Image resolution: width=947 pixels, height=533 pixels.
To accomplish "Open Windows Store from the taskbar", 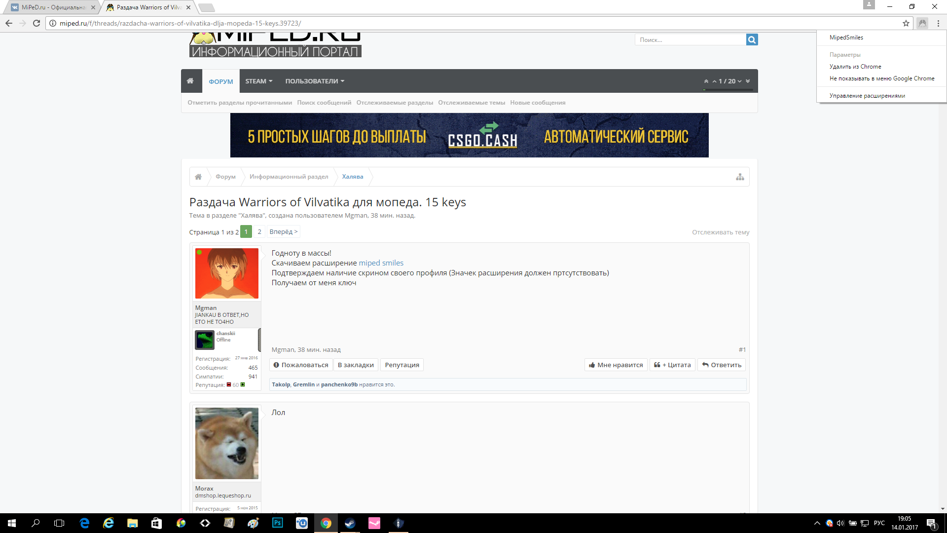I will pos(157,523).
